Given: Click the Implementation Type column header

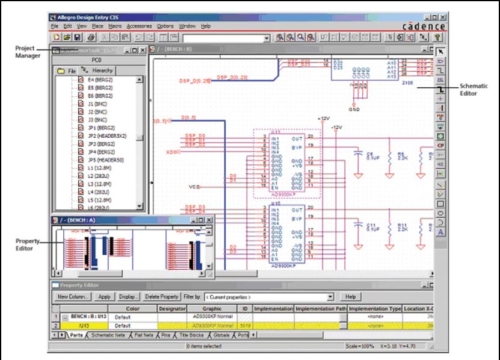Looking at the screenshot, I should [x=375, y=309].
